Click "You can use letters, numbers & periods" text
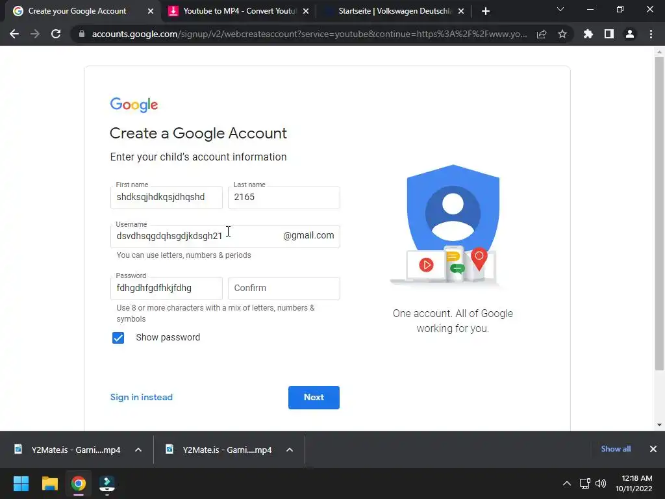The image size is (665, 499). 184,255
